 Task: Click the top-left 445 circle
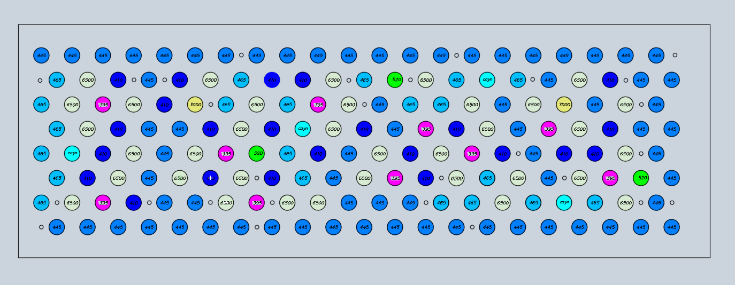(x=41, y=56)
